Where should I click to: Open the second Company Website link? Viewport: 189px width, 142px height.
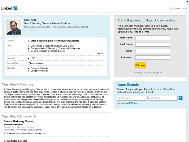point(39,71)
